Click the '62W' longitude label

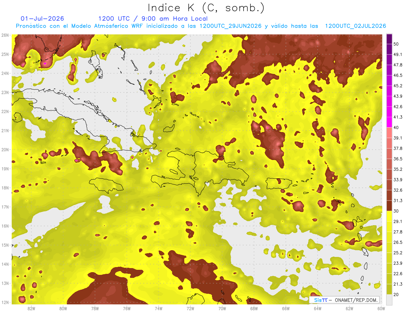click(x=349, y=309)
